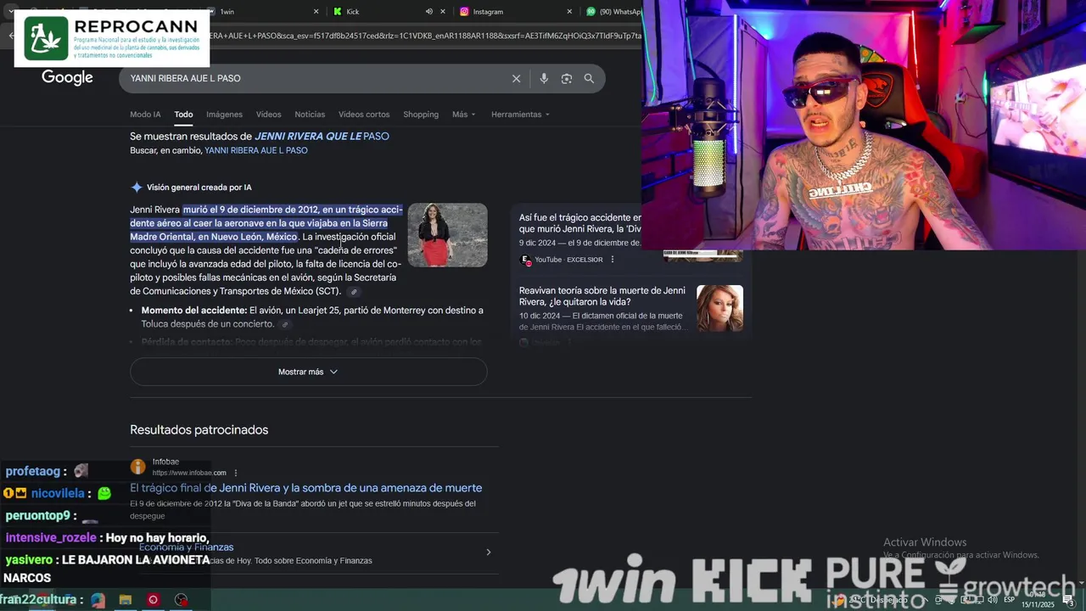Open Google Lens image search

click(x=567, y=78)
